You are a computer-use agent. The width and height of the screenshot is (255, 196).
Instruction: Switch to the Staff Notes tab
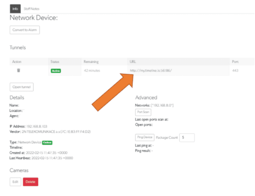point(31,9)
